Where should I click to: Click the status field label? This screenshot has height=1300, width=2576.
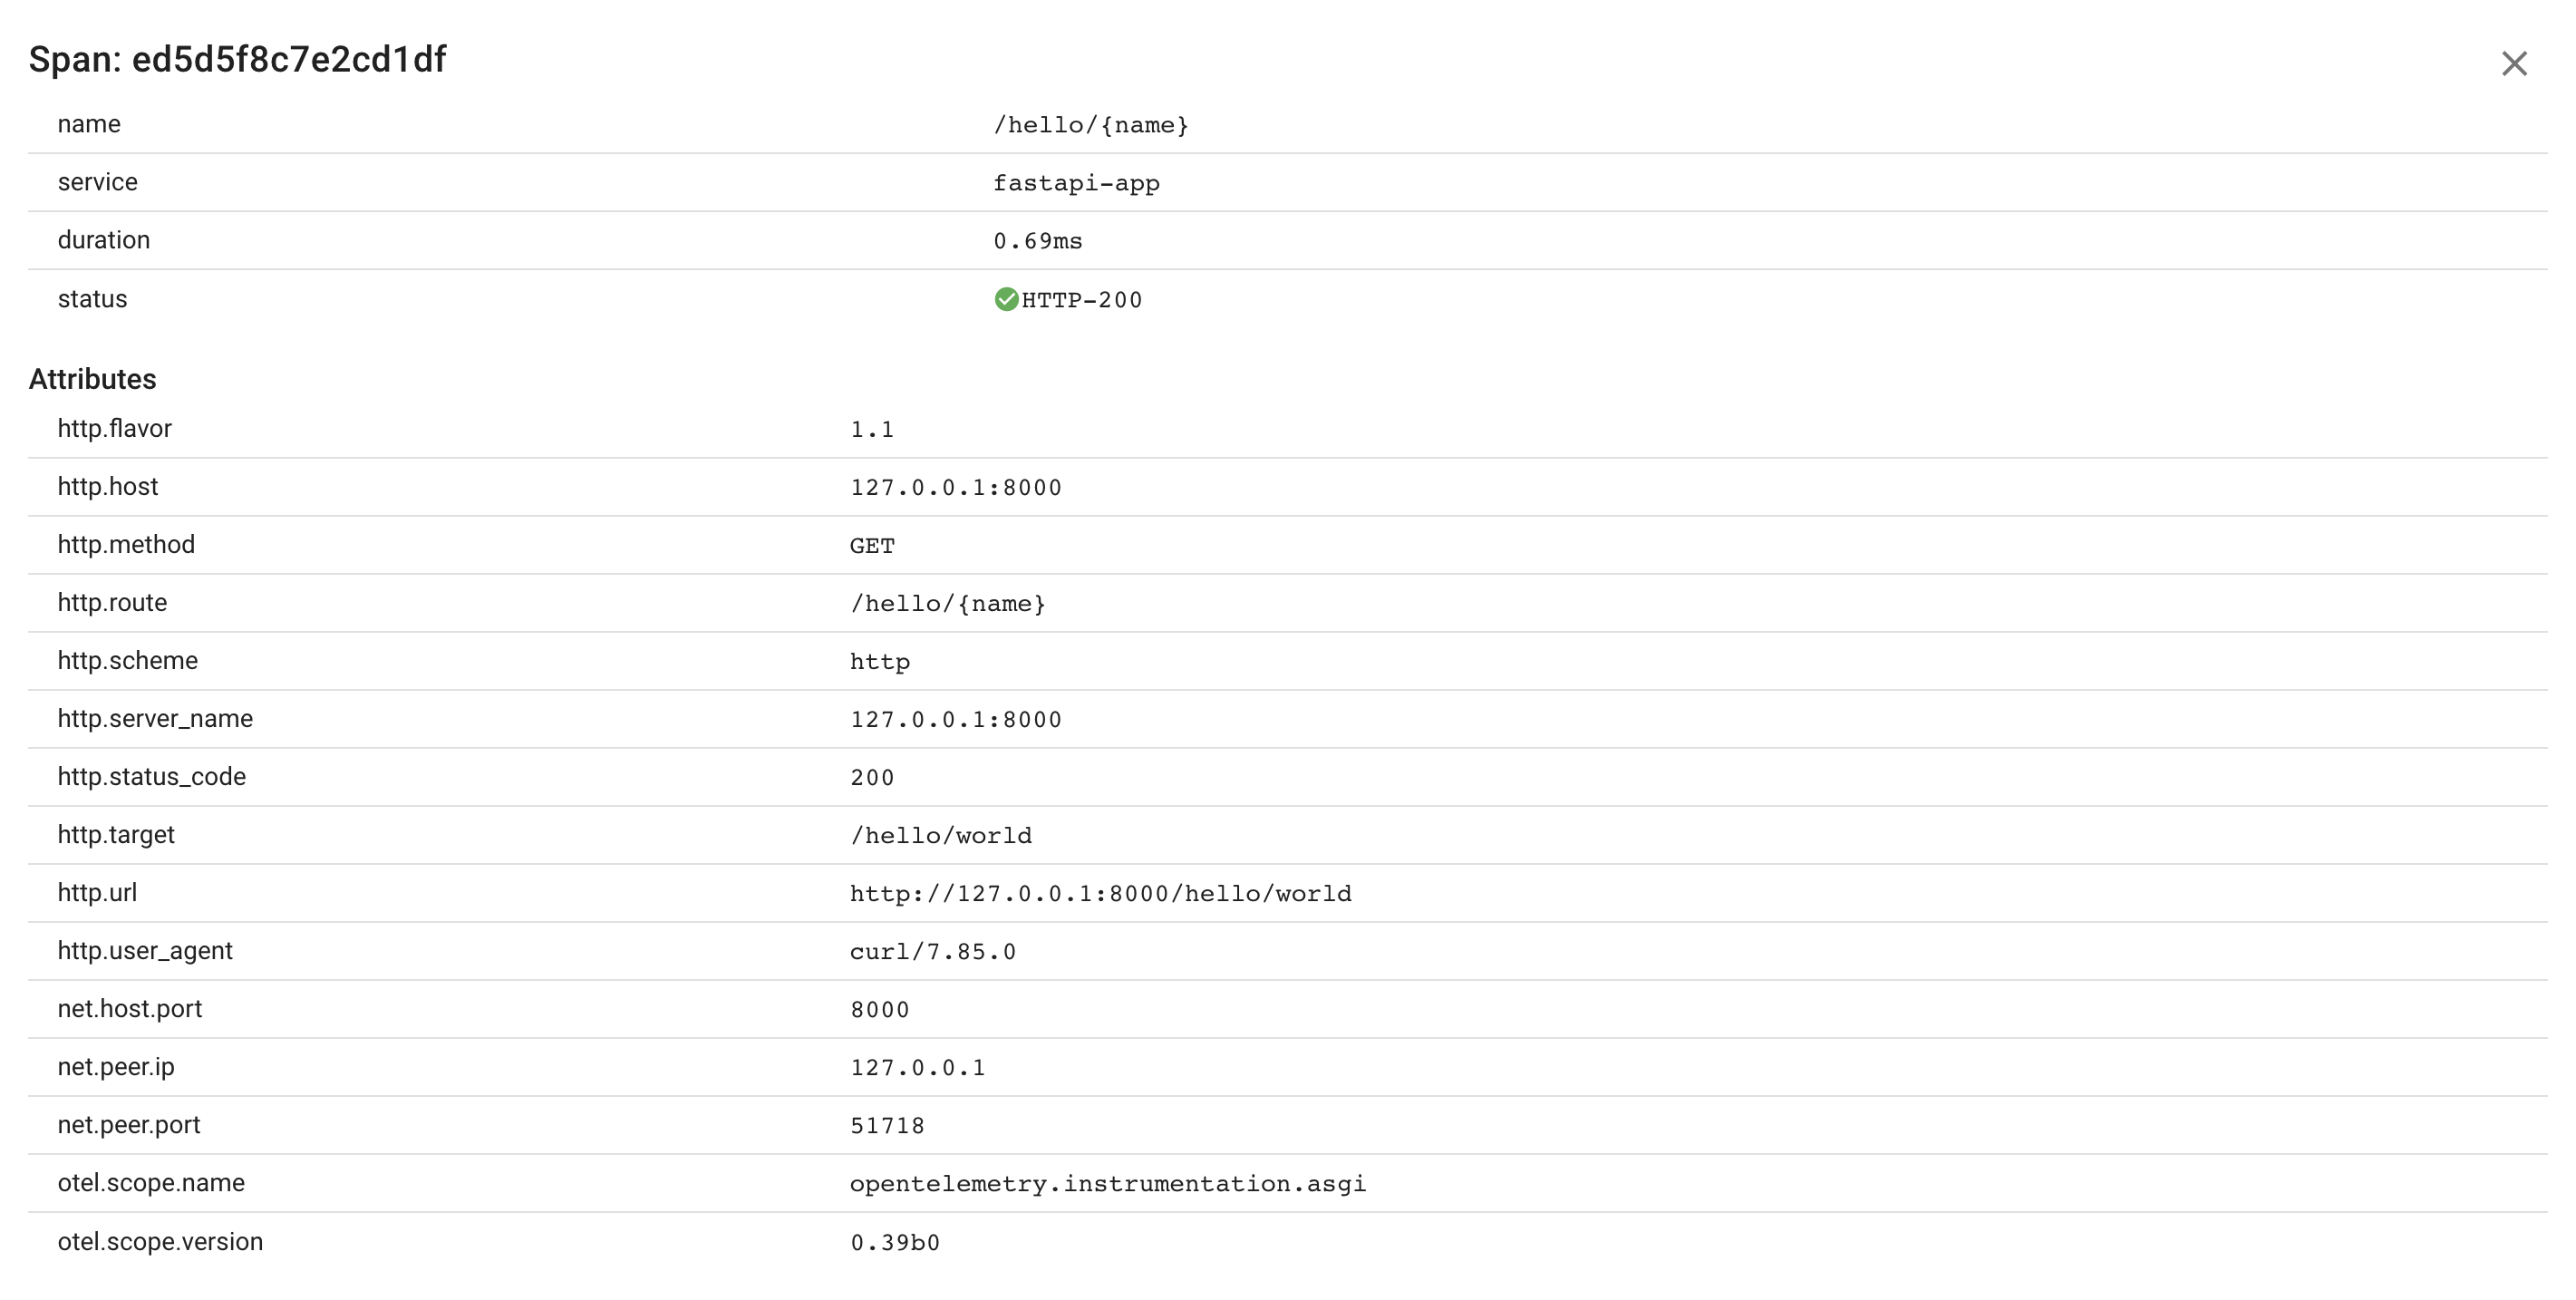pyautogui.click(x=92, y=299)
